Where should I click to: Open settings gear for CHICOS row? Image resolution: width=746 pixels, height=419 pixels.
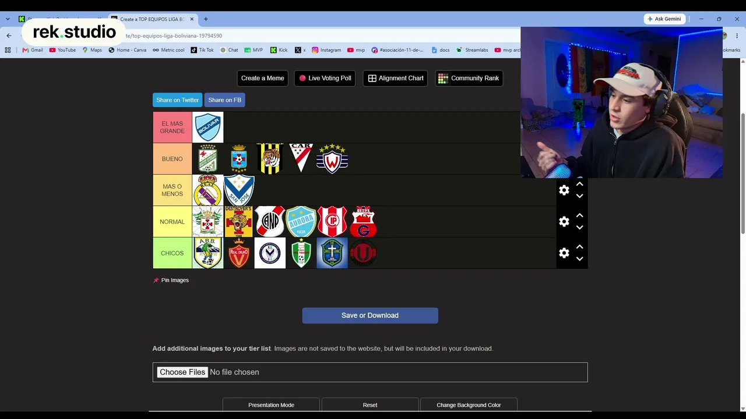click(564, 253)
